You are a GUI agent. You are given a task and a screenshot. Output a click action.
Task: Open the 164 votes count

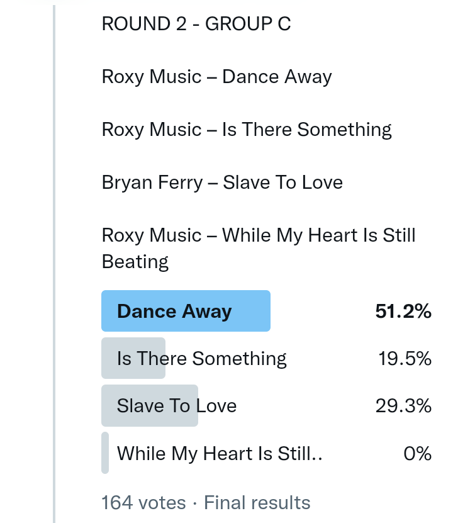[x=143, y=503]
